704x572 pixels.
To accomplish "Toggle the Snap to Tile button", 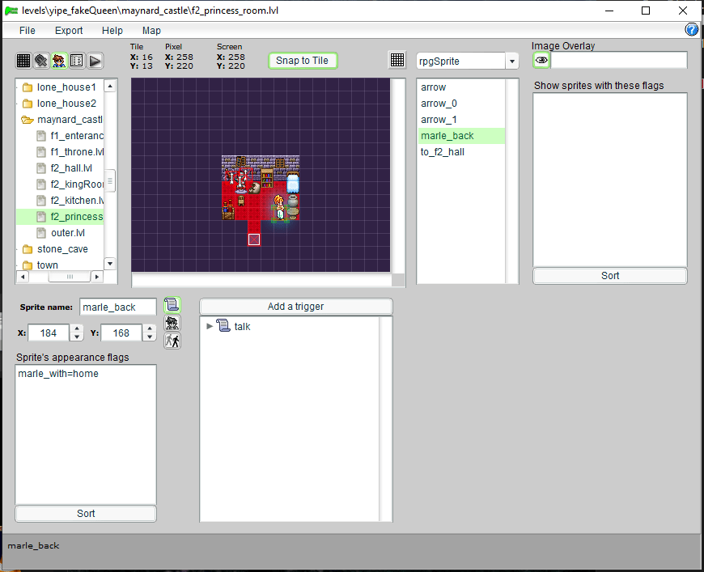I will coord(302,61).
